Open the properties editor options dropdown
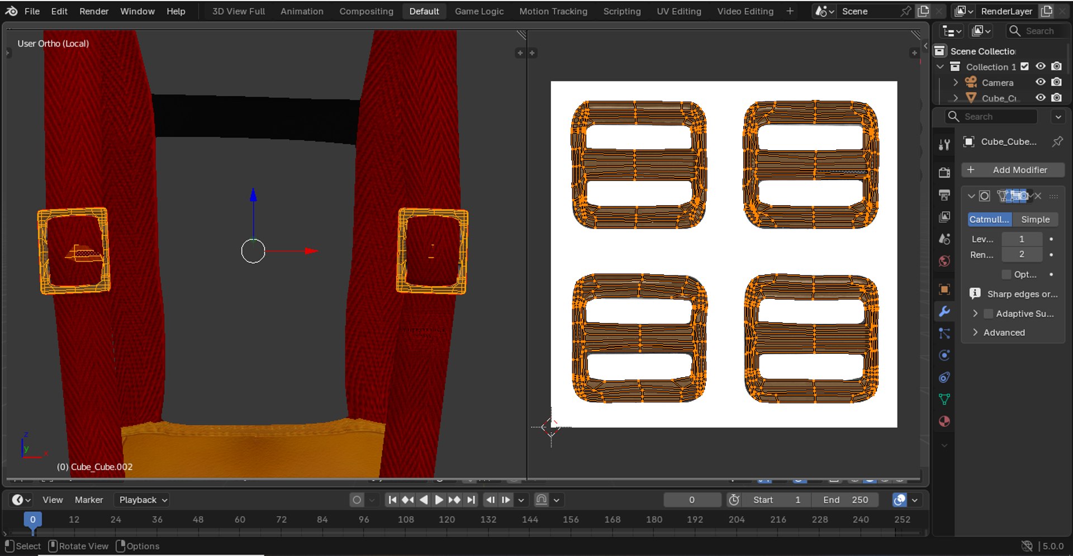This screenshot has height=556, width=1073. click(1058, 117)
